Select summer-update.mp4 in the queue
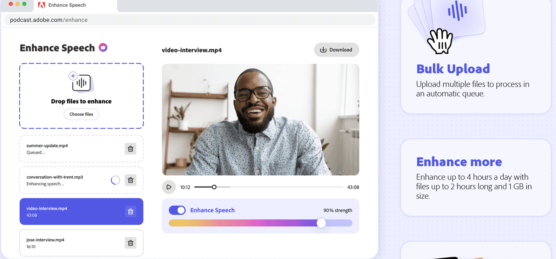The height and width of the screenshot is (259, 556). click(x=81, y=149)
